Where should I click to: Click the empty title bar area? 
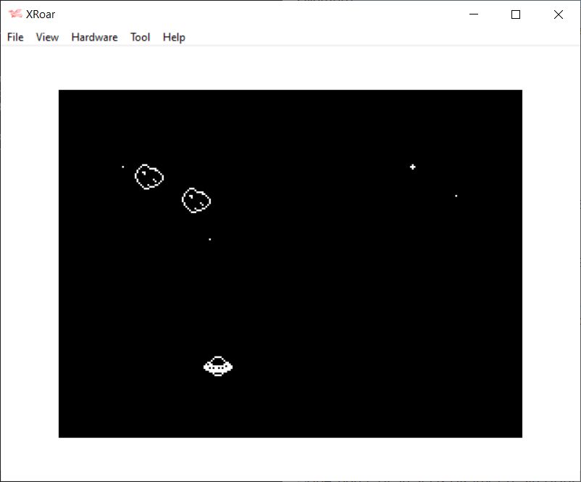(254, 14)
